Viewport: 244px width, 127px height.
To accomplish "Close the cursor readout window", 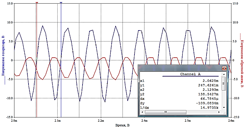I will tap(224, 68).
